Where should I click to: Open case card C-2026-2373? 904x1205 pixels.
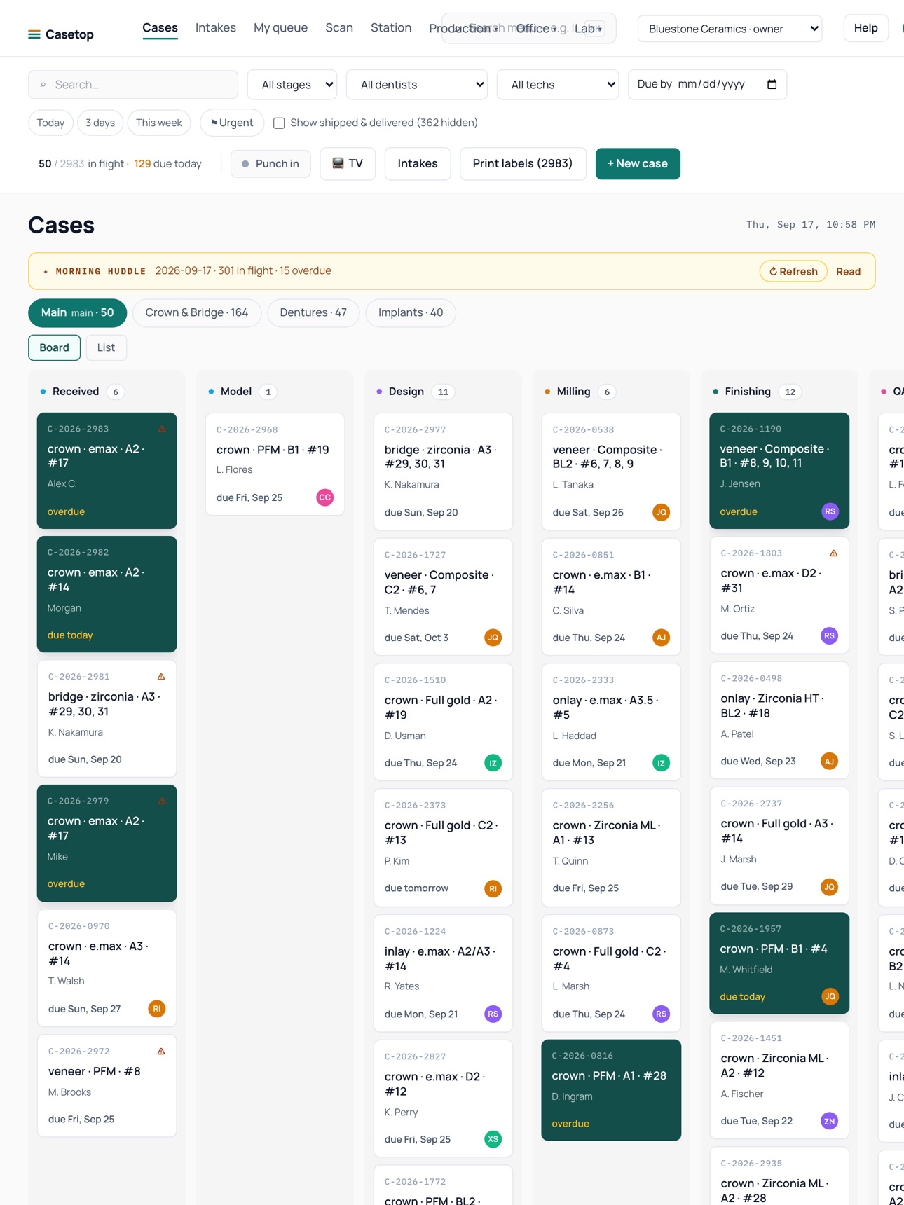tap(443, 847)
